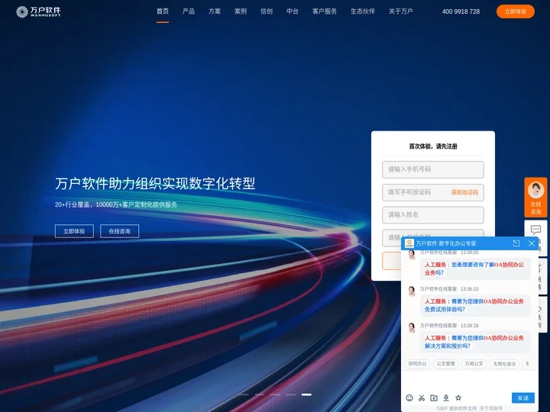Click orange 立即体验 button in header
The image size is (550, 412).
pos(516,11)
